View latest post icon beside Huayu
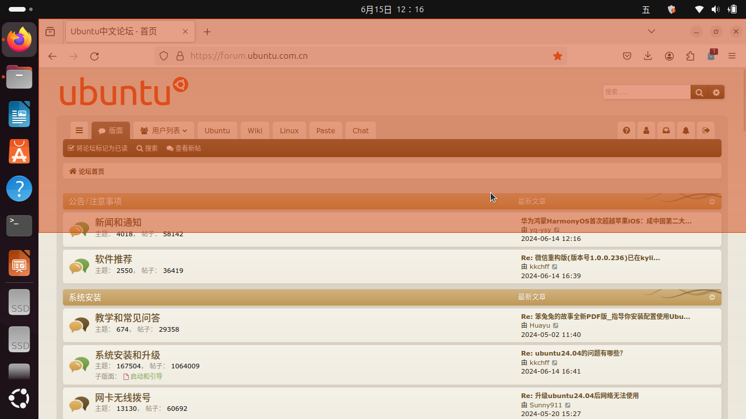 555,326
